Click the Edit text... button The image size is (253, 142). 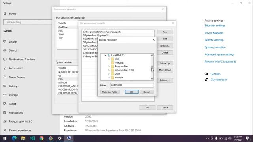point(165,80)
